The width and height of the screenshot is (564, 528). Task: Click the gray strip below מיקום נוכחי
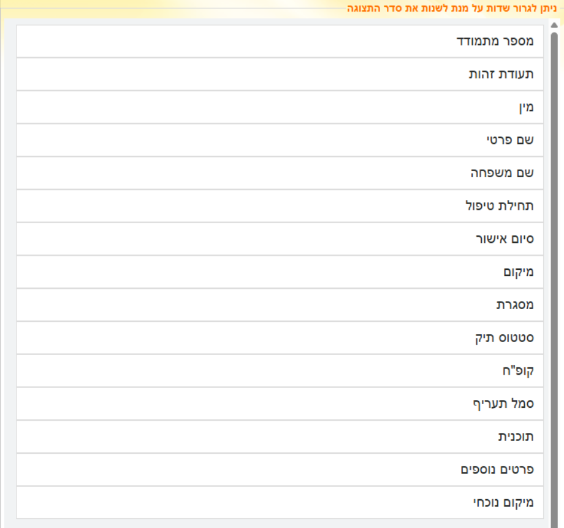pos(280,523)
